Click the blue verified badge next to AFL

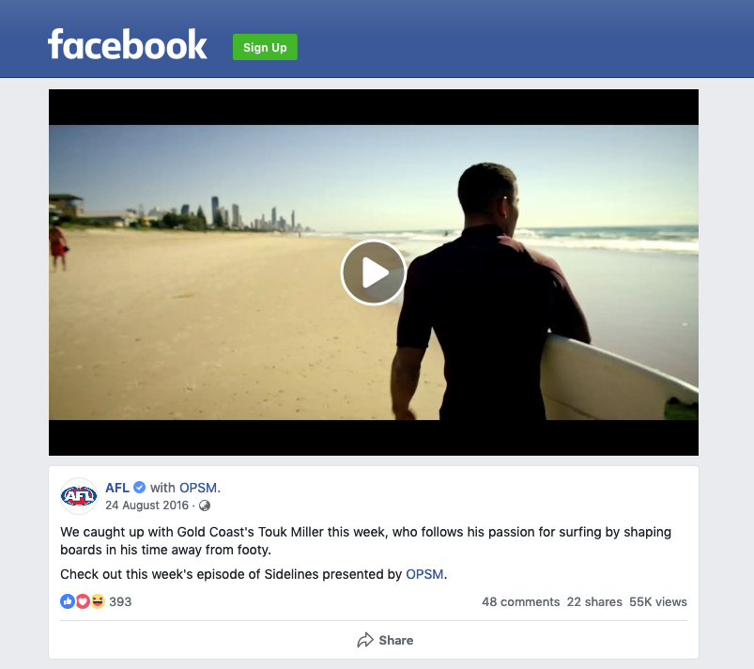coord(140,488)
